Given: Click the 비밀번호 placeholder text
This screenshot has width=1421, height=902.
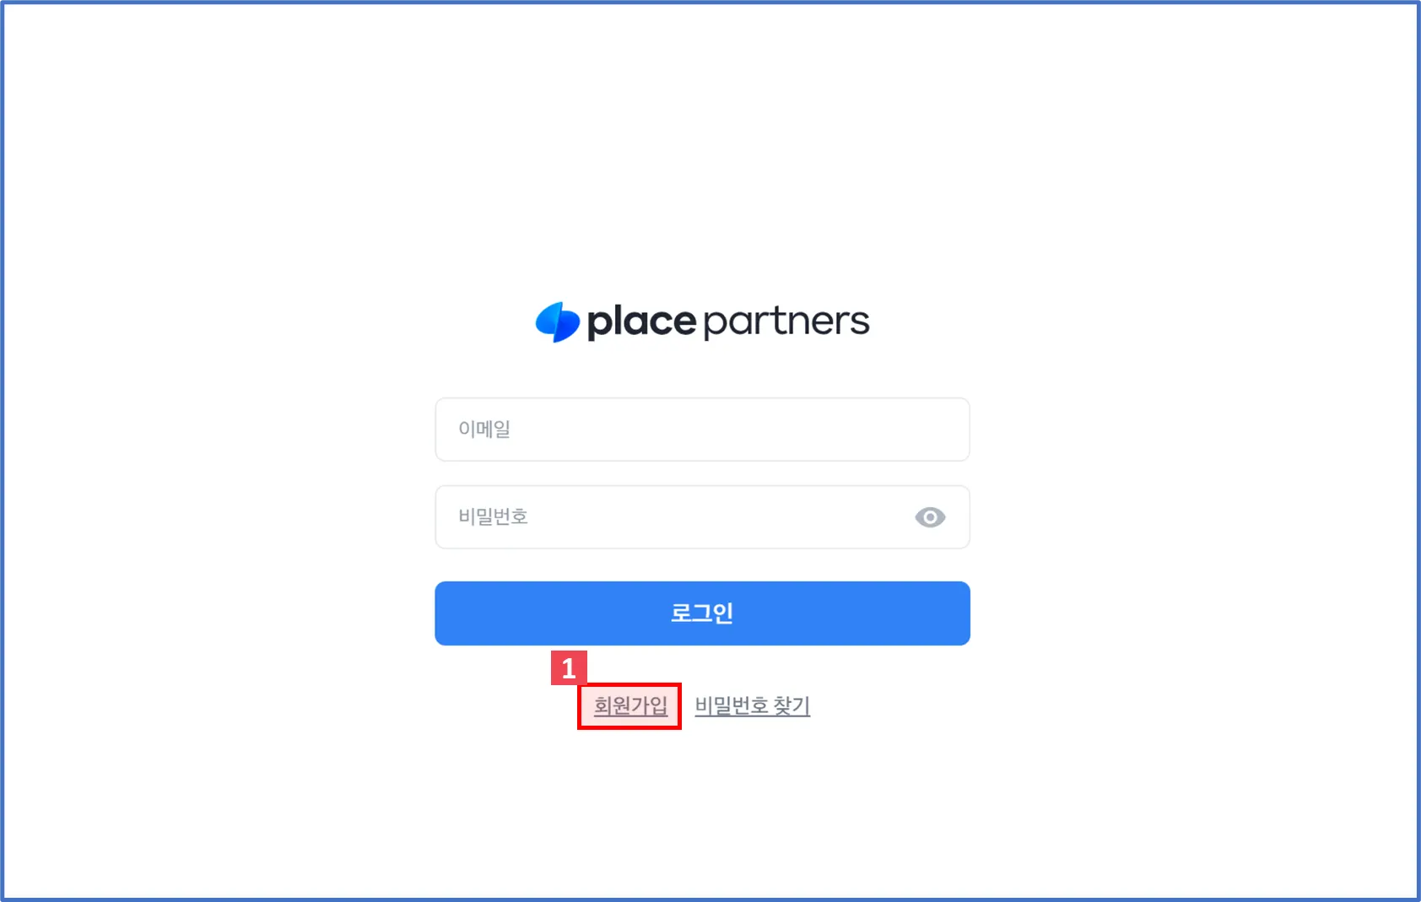Looking at the screenshot, I should tap(494, 516).
